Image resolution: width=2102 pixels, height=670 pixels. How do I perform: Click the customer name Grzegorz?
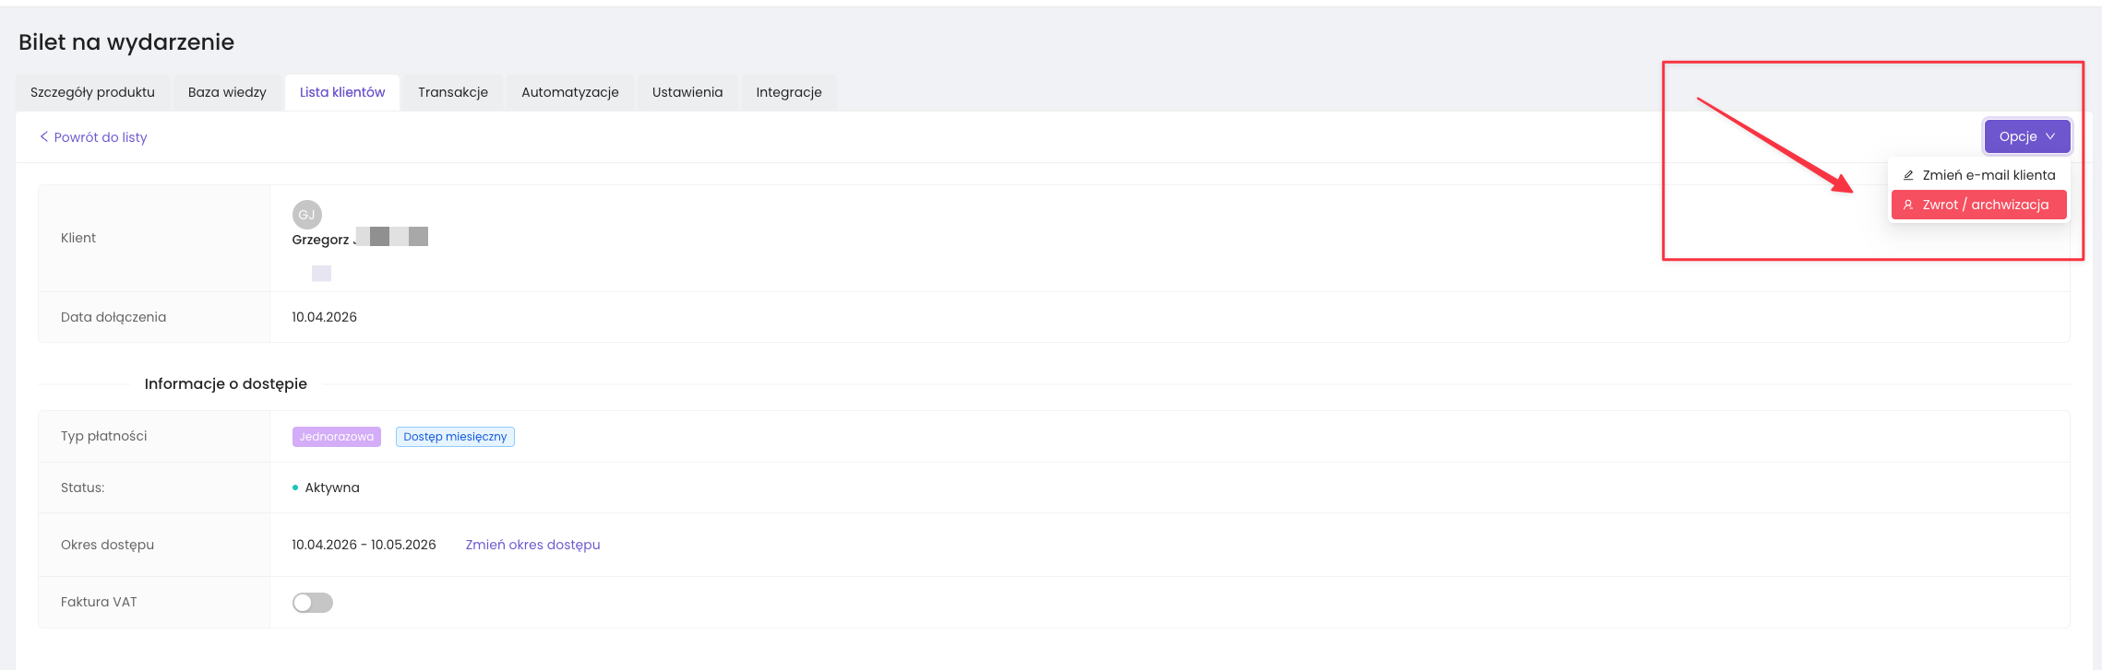coord(321,240)
